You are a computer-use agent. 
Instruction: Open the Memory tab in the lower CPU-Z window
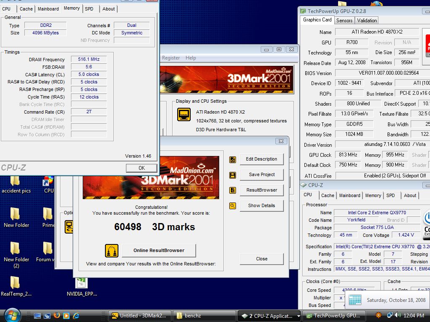pyautogui.click(x=373, y=195)
